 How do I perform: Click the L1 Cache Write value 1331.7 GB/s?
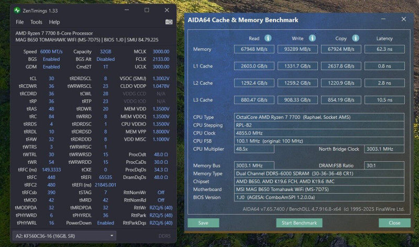point(297,66)
